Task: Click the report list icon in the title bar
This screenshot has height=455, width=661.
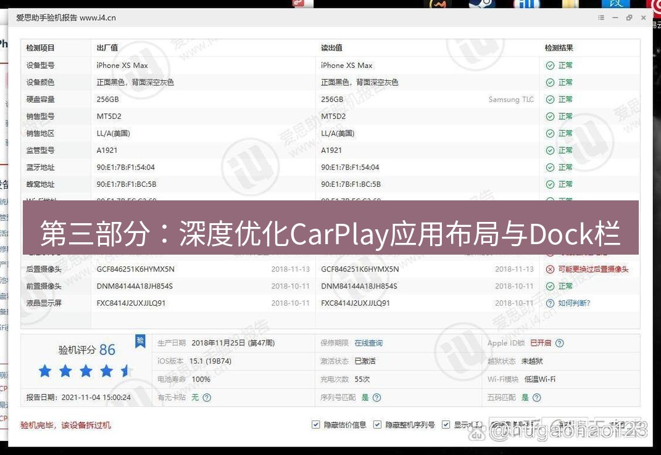Action: pos(601,18)
